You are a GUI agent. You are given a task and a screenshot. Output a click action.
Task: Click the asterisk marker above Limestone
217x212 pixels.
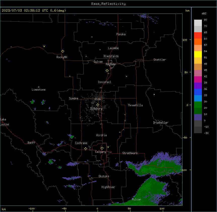(39, 87)
